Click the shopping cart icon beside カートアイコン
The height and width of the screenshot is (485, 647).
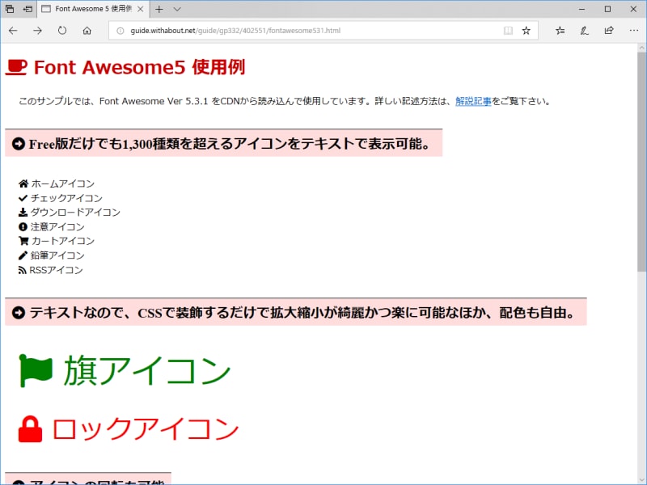pyautogui.click(x=22, y=241)
